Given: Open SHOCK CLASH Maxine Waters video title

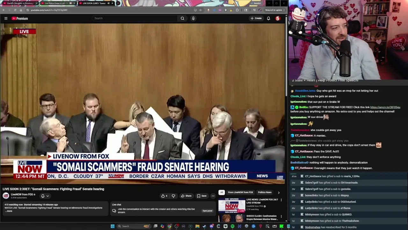Looking at the screenshot, I should 262,218.
